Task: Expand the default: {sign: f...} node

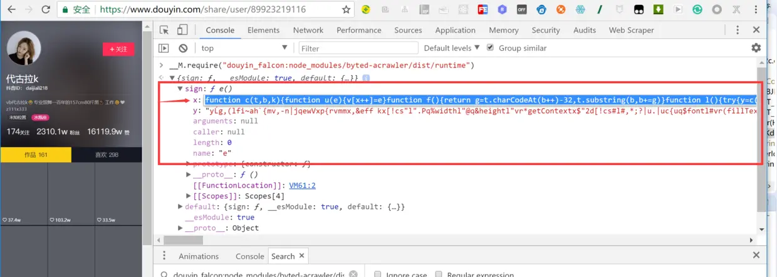Action: (x=180, y=206)
